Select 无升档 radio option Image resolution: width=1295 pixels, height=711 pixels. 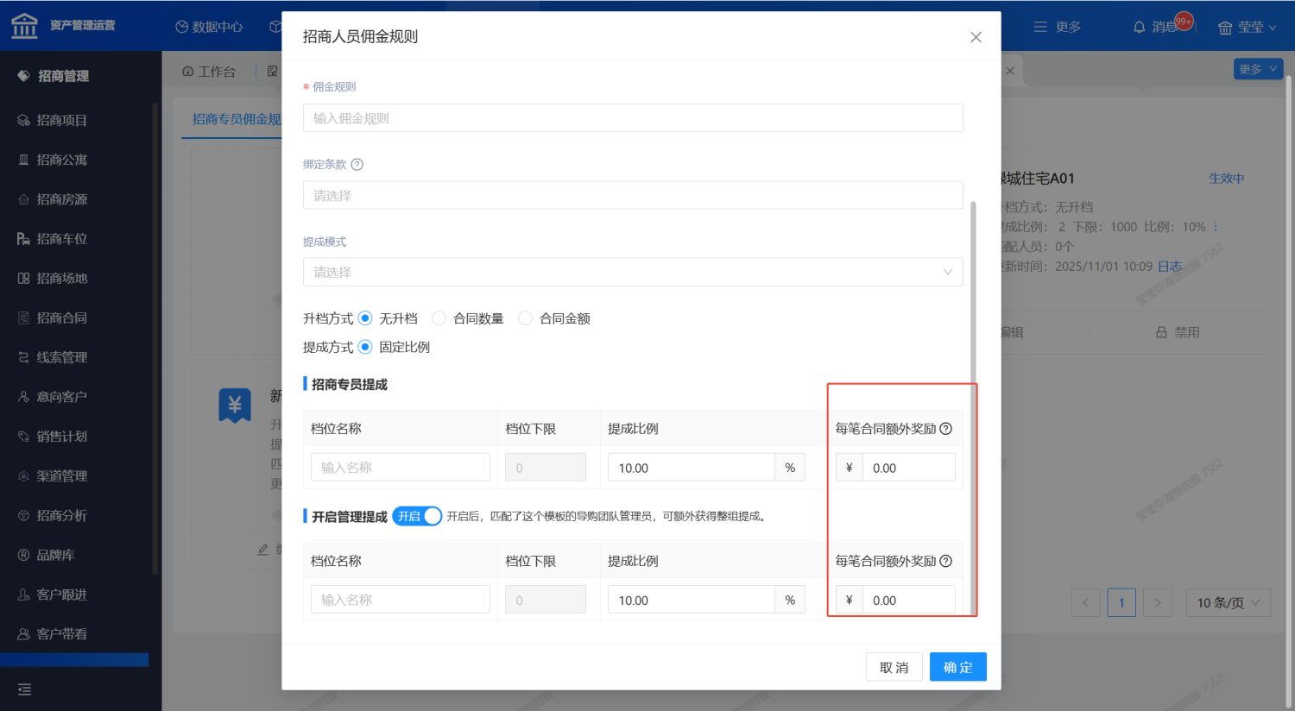pos(365,318)
